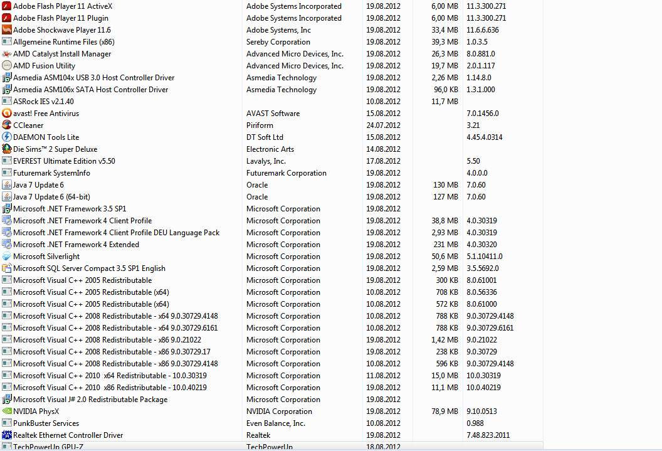The width and height of the screenshot is (662, 451).
Task: Click the SQL Server Compact 3.5 icon
Action: (x=6, y=268)
